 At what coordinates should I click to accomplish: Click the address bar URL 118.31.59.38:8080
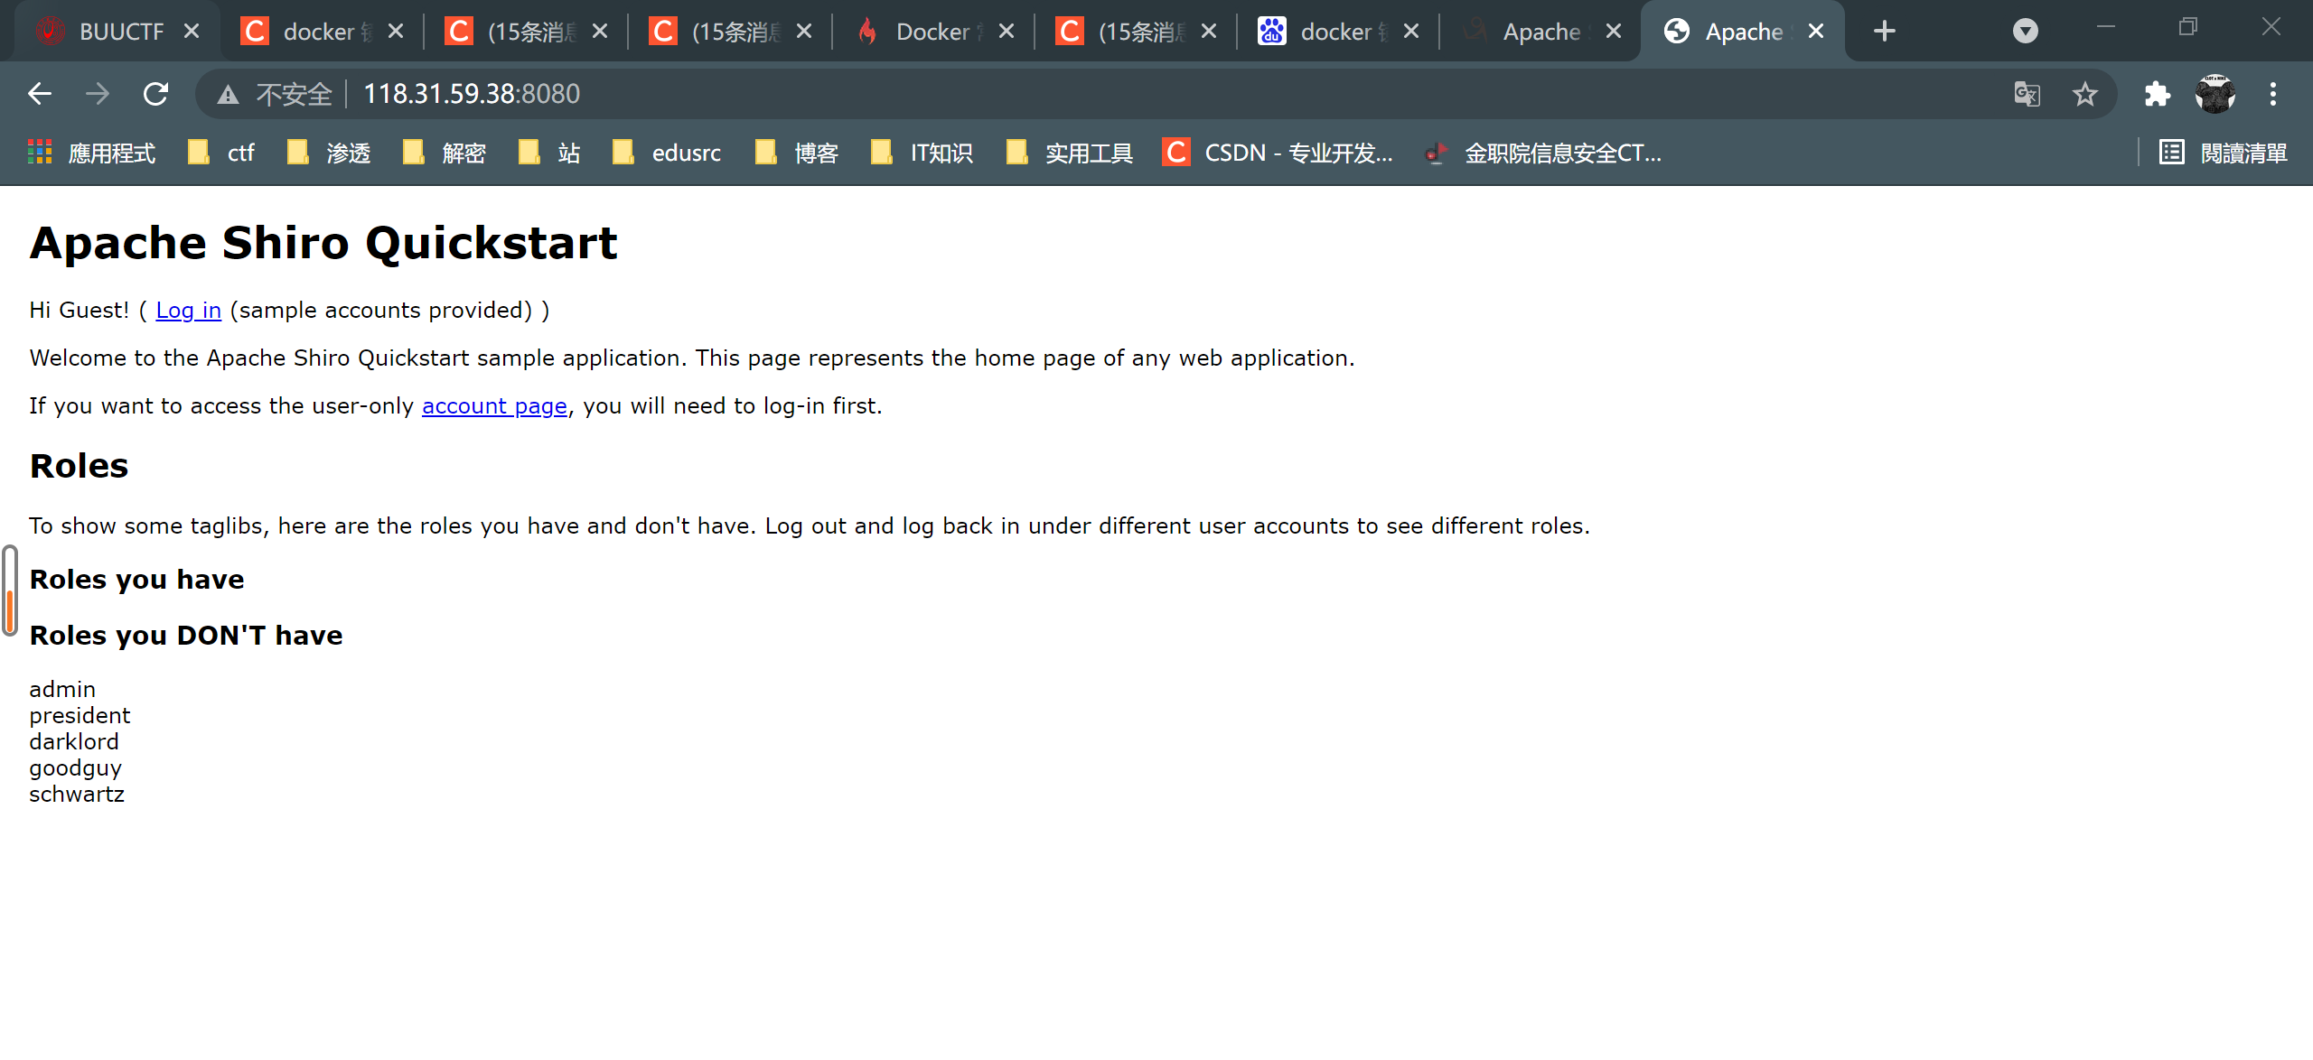[472, 94]
